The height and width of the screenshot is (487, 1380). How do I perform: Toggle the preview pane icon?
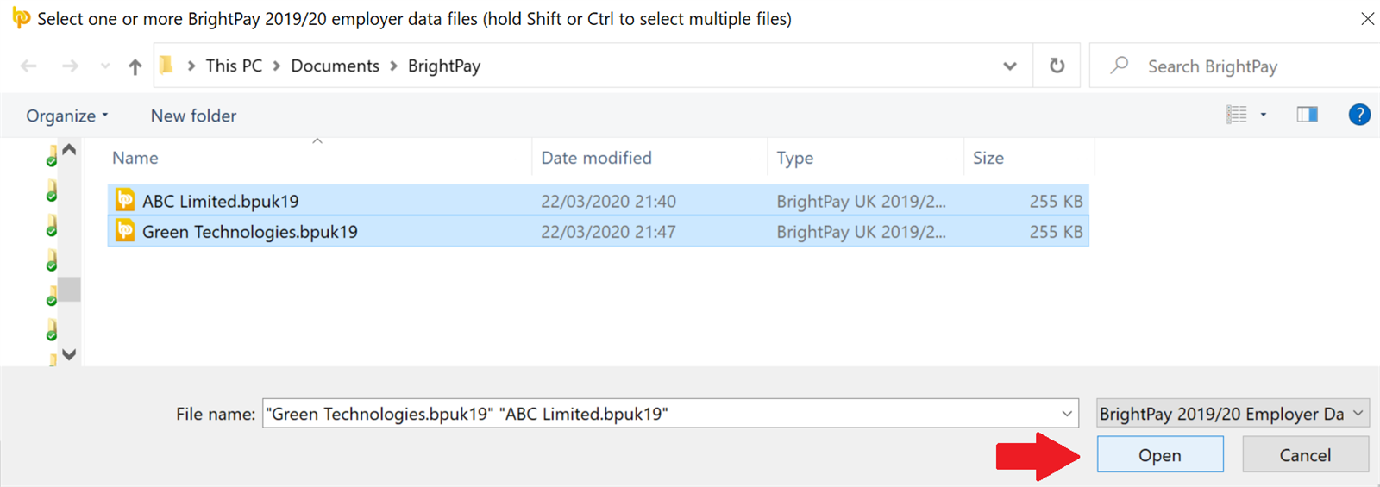(1307, 115)
